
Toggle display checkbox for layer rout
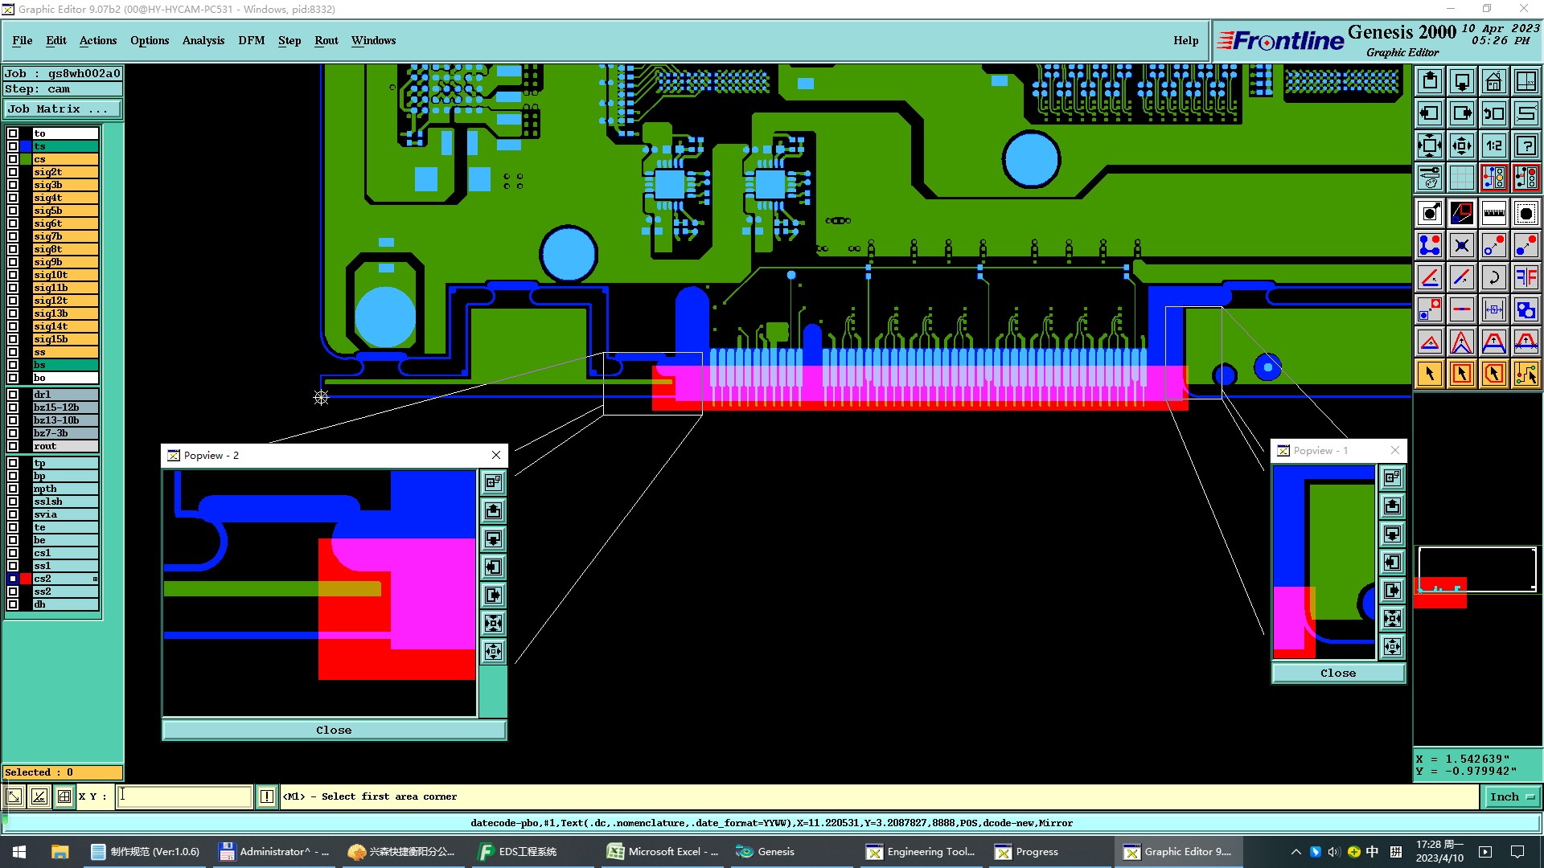(x=13, y=446)
